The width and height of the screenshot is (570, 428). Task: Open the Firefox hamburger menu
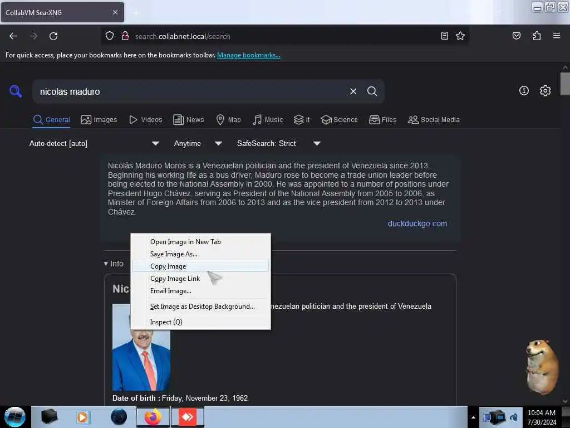click(x=556, y=36)
